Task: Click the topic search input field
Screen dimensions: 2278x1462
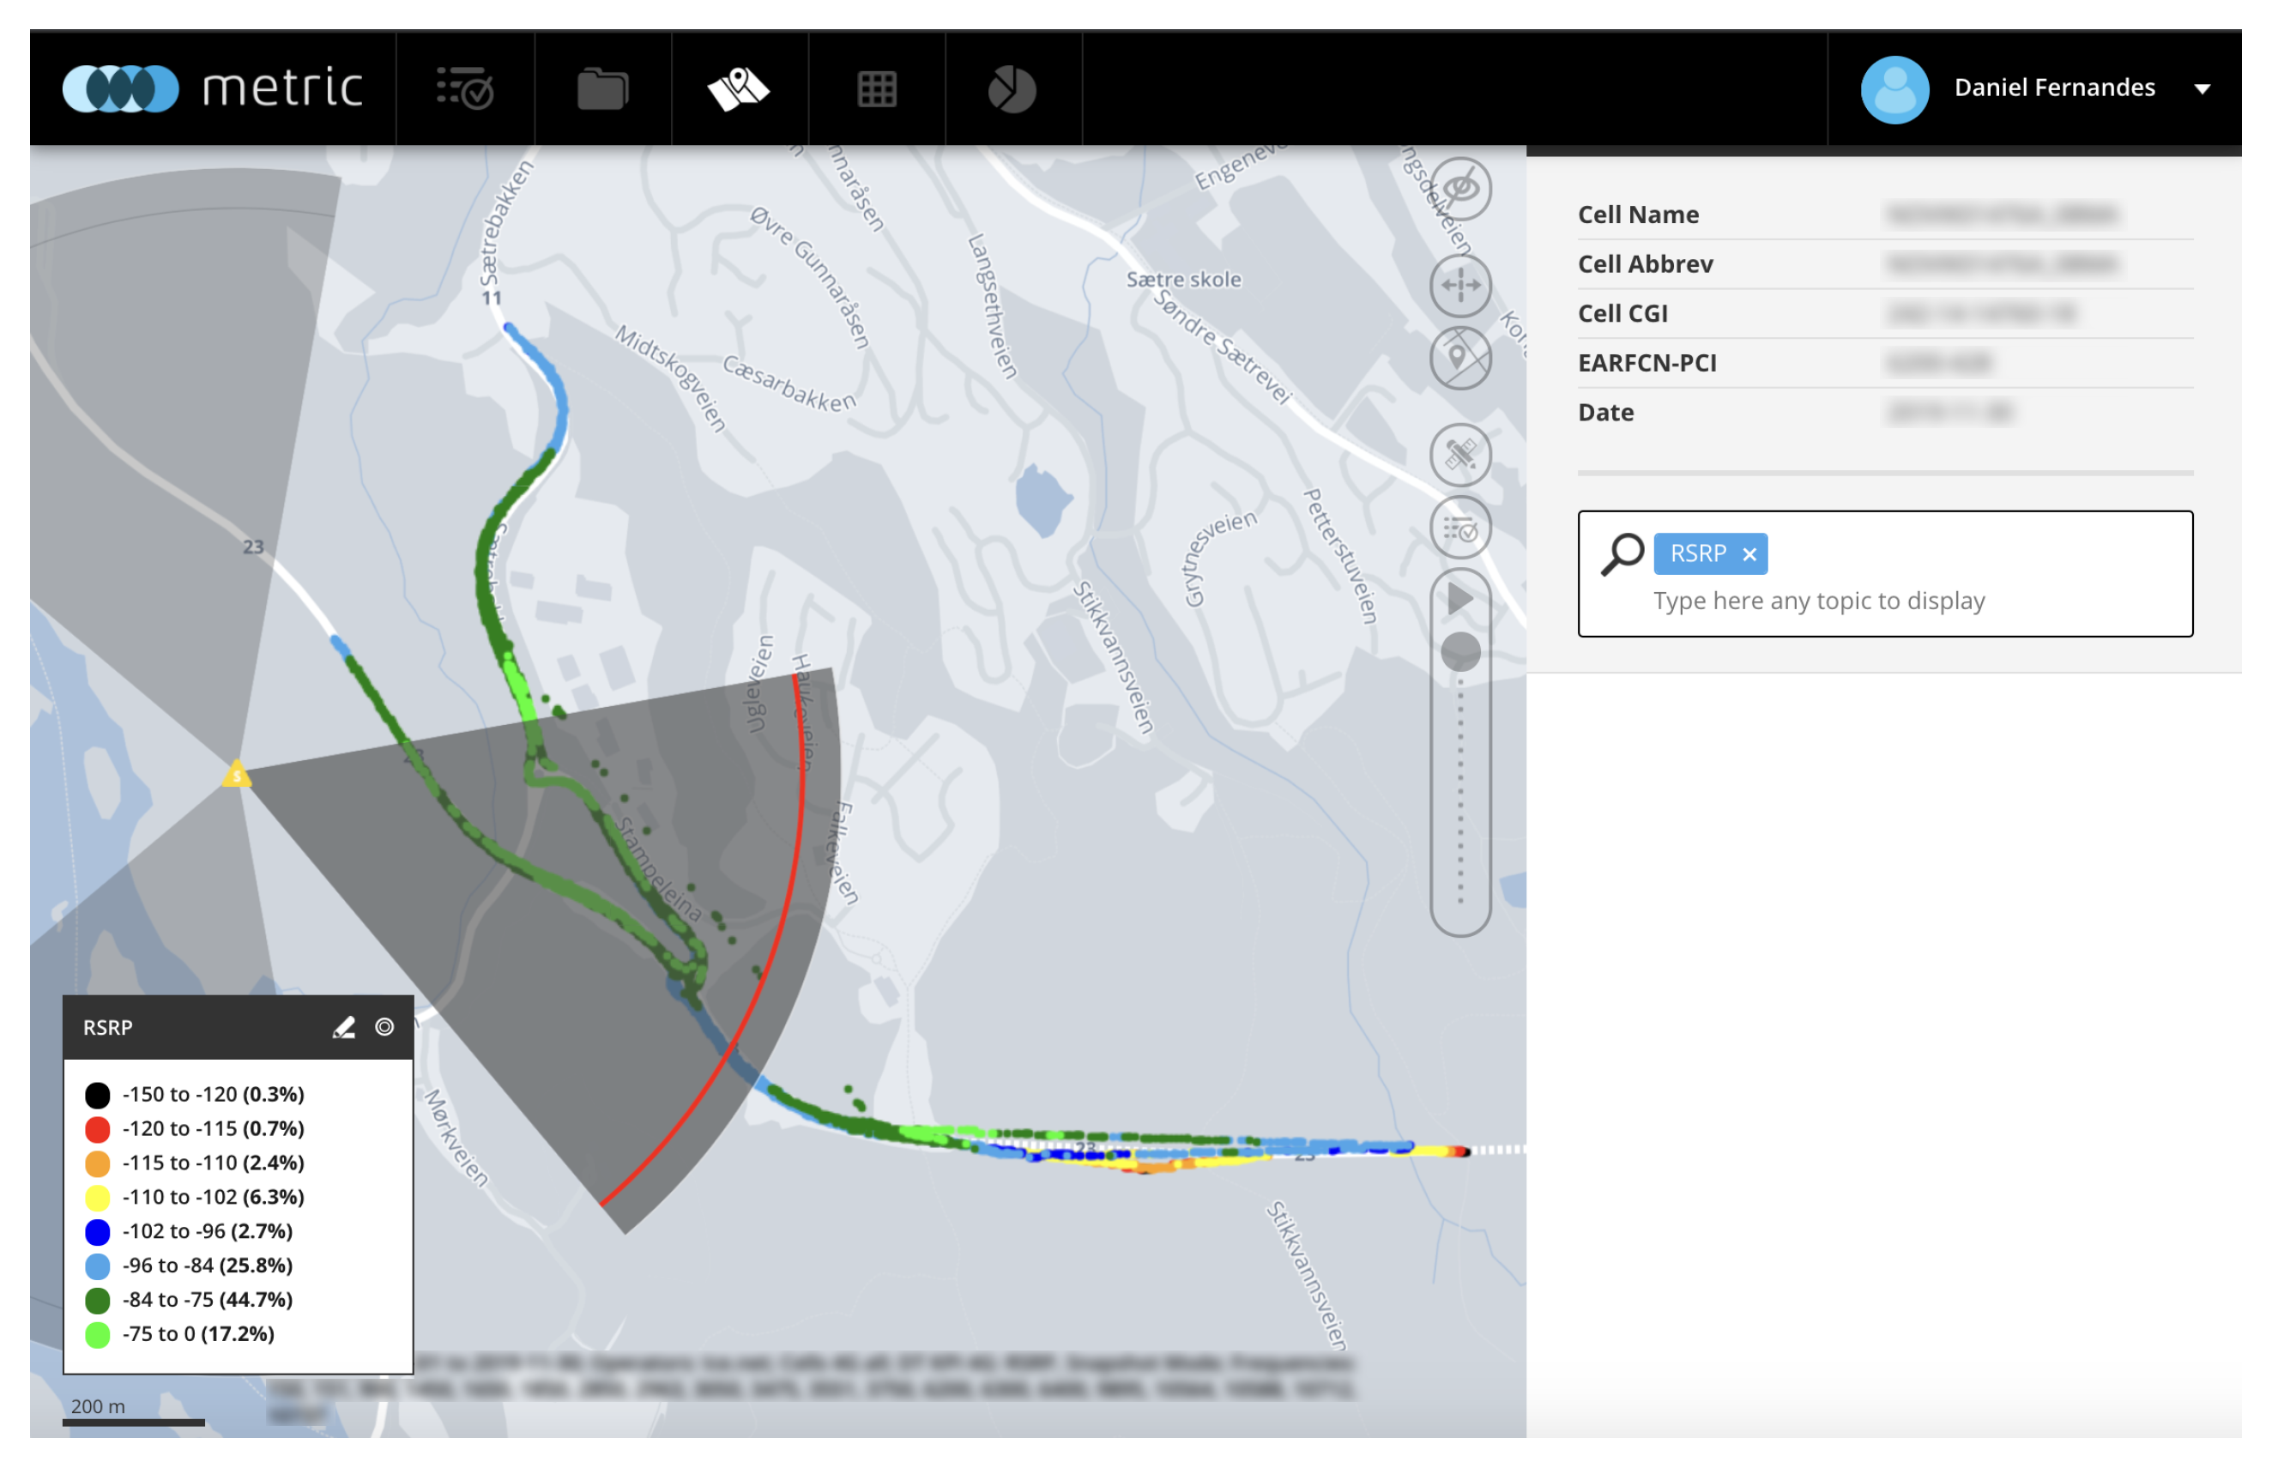Action: [x=1888, y=601]
